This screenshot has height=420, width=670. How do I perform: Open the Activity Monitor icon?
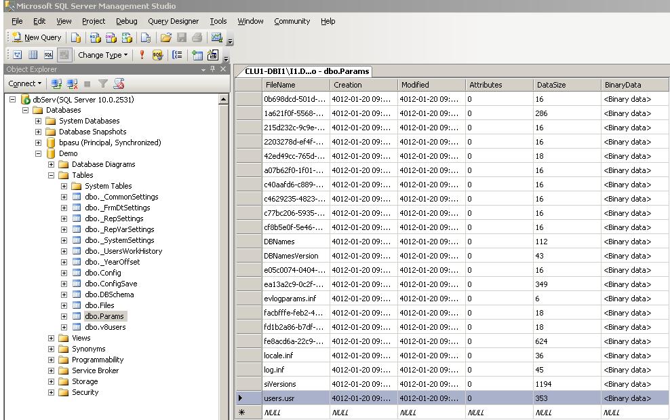(216, 37)
